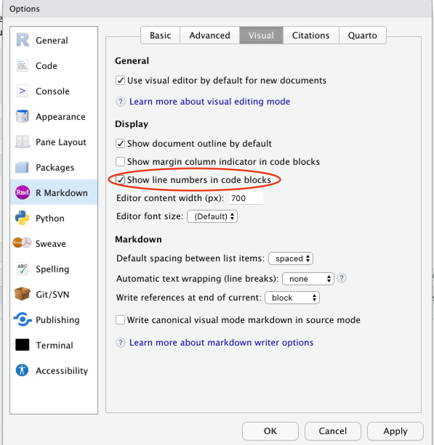Select the Git/SVN box icon

click(22, 294)
